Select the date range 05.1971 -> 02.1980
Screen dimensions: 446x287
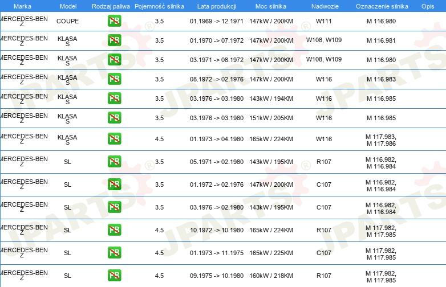tap(217, 162)
